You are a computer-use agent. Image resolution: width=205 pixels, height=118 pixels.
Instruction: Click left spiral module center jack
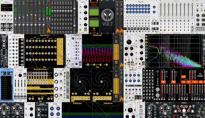point(80,82)
